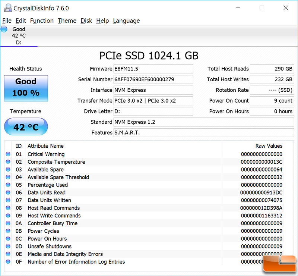Select the Media and Data Integrity Errors name

pos(65,254)
